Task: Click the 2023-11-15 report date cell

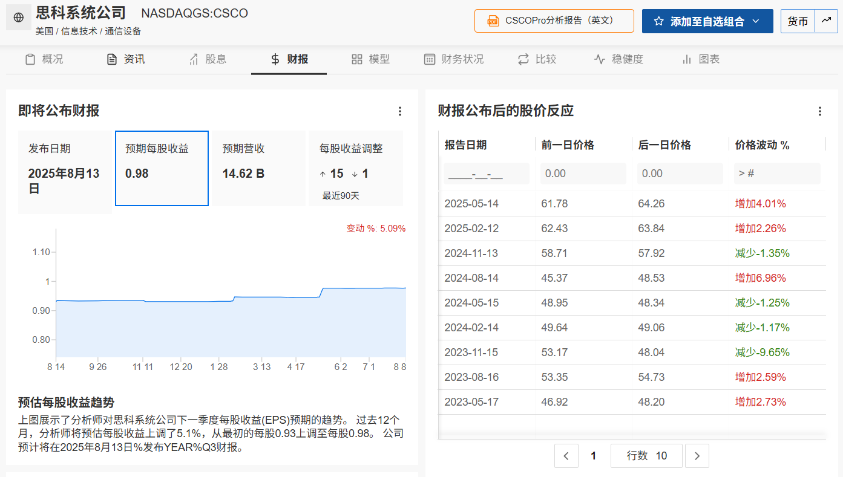Action: coord(471,352)
